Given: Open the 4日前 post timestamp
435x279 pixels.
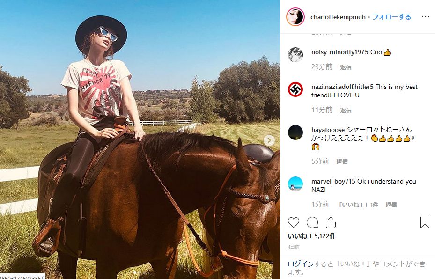Looking at the screenshot, I should click(294, 247).
